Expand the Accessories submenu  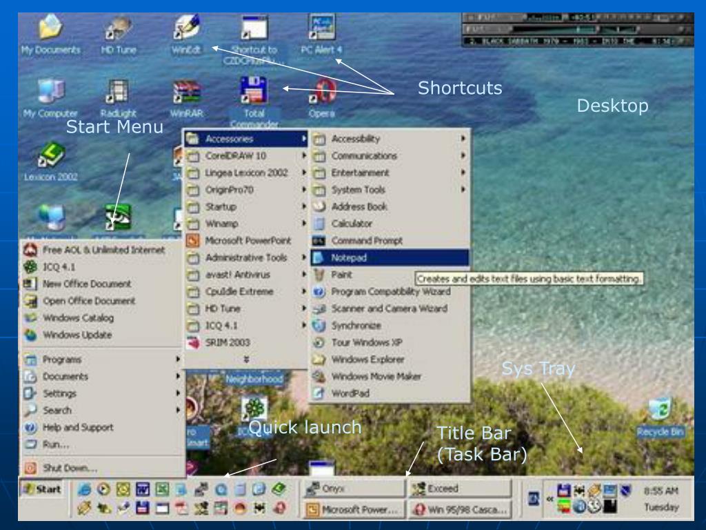[246, 139]
